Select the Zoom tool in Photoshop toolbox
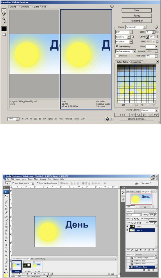This screenshot has height=278, width=161. click(x=6, y=269)
